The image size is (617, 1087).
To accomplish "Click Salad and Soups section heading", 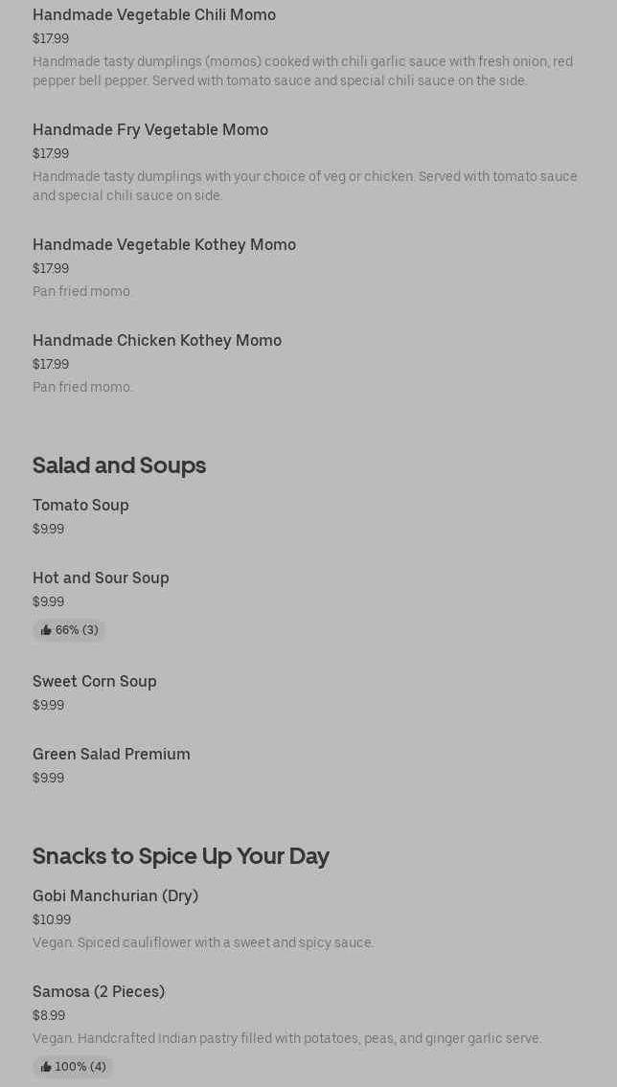I will 119,465.
